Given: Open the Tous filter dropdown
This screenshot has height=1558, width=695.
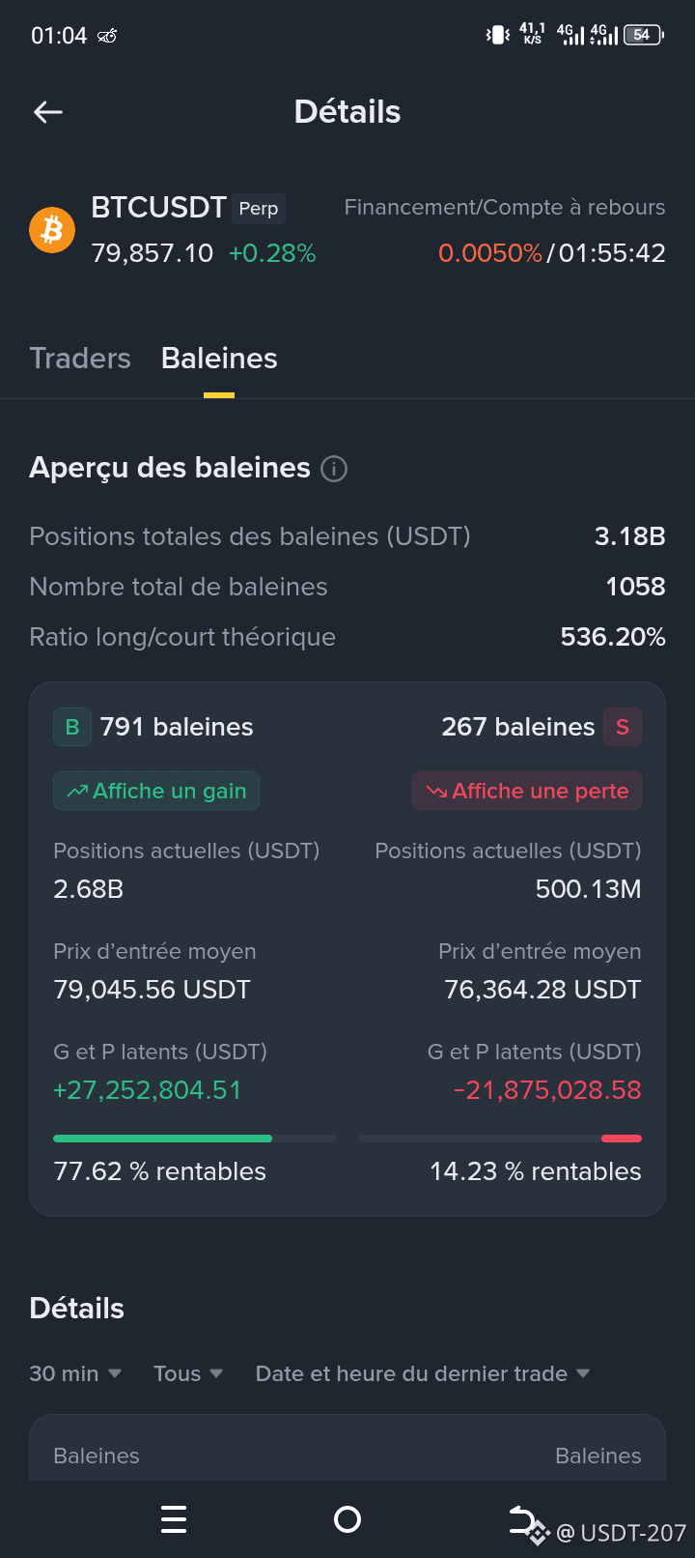Looking at the screenshot, I should point(188,1373).
